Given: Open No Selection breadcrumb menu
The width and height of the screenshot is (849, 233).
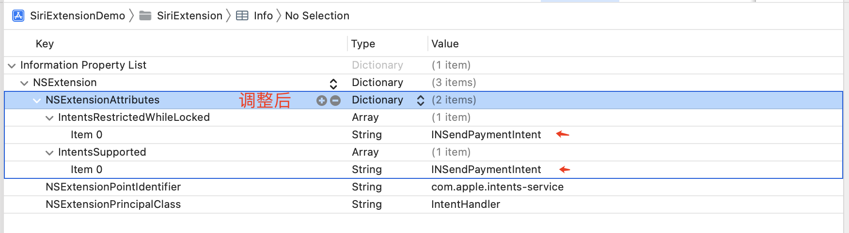Looking at the screenshot, I should pyautogui.click(x=317, y=16).
